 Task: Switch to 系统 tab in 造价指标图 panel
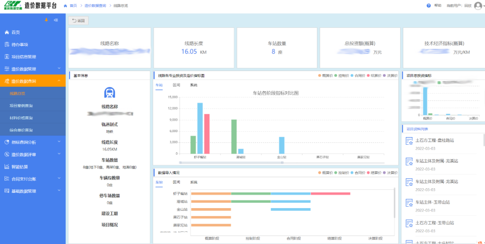point(194,85)
